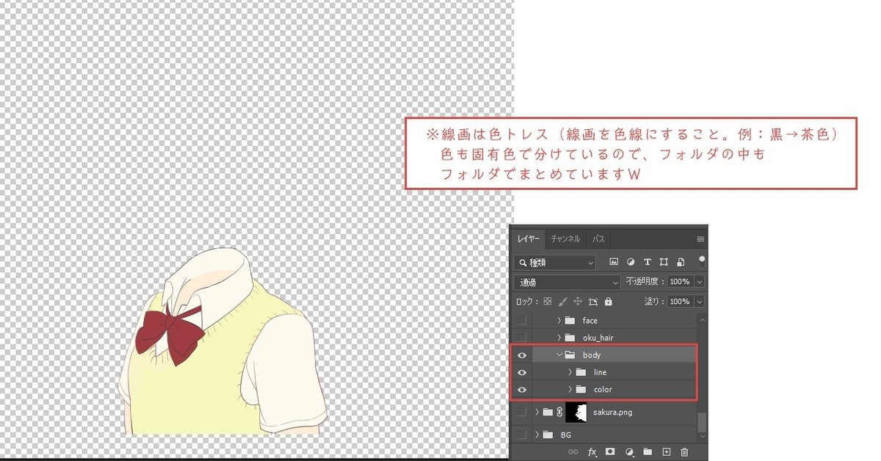The width and height of the screenshot is (881, 461).
Task: Click the link layers icon
Action: 573,452
